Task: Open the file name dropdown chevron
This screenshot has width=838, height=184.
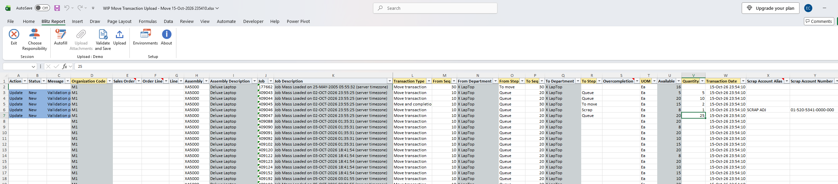Action: click(217, 8)
